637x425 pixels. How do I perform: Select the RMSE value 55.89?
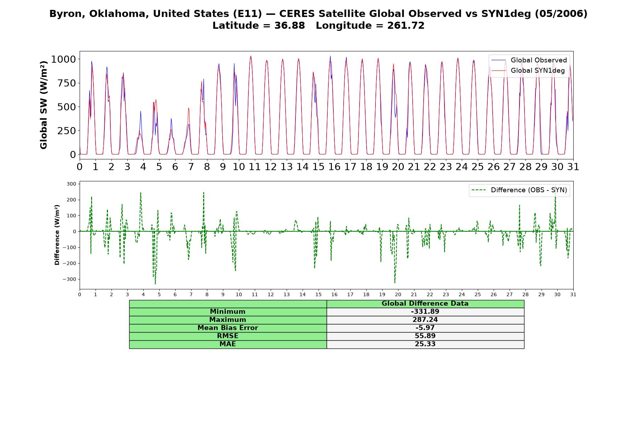pyautogui.click(x=425, y=336)
